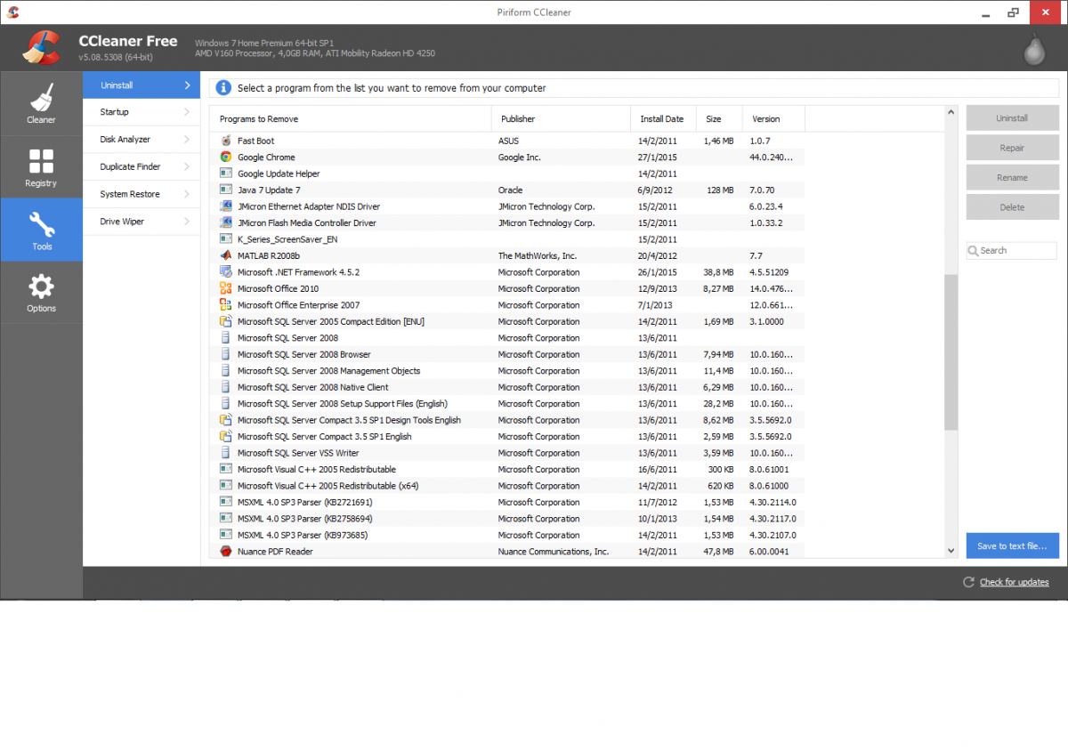The height and width of the screenshot is (751, 1068).
Task: Click the Microsoft Office 2010 icon
Action: tap(225, 289)
